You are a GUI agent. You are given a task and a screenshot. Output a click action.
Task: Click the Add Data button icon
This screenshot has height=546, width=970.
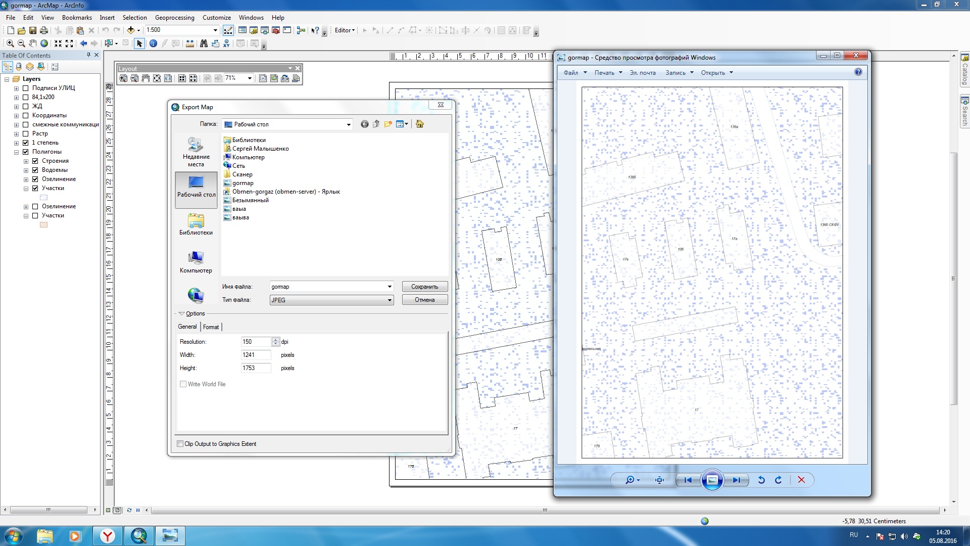tap(130, 30)
